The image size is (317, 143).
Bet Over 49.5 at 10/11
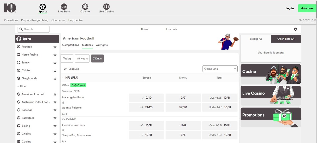point(220,98)
